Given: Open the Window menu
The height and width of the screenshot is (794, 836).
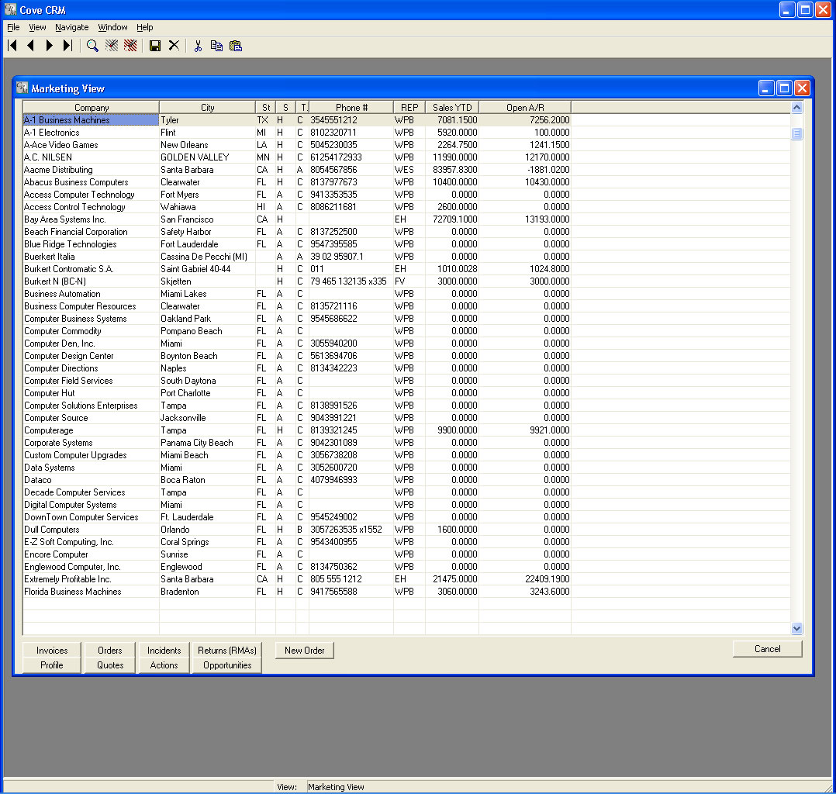Looking at the screenshot, I should (112, 27).
